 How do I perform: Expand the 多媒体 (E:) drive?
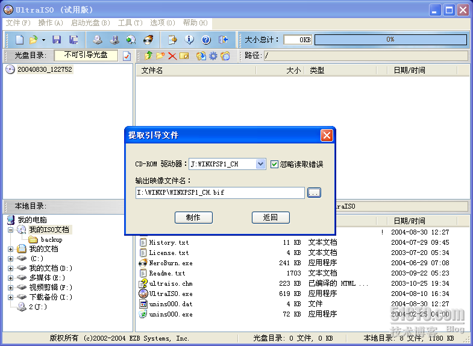coord(11,278)
